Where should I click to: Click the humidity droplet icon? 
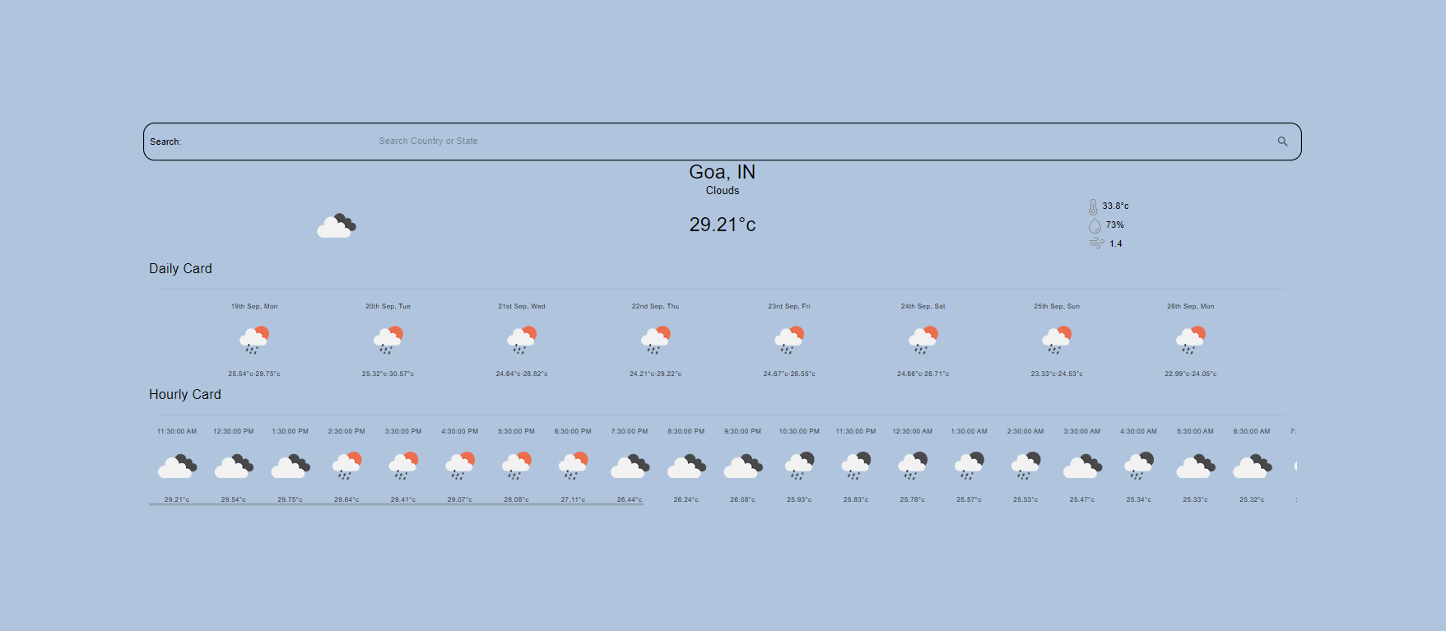(1094, 225)
